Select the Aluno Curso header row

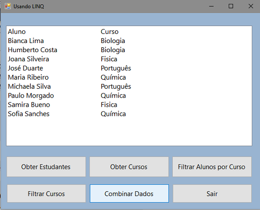point(129,31)
